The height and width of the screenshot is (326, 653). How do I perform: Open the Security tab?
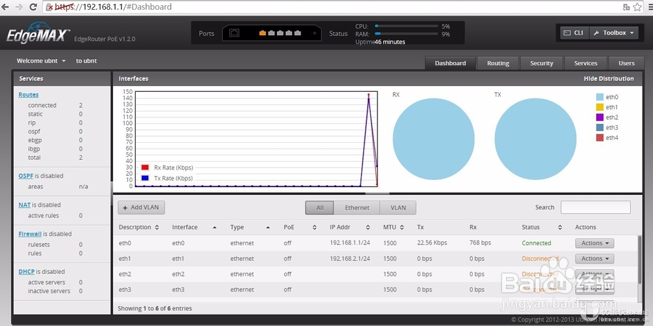tap(541, 63)
